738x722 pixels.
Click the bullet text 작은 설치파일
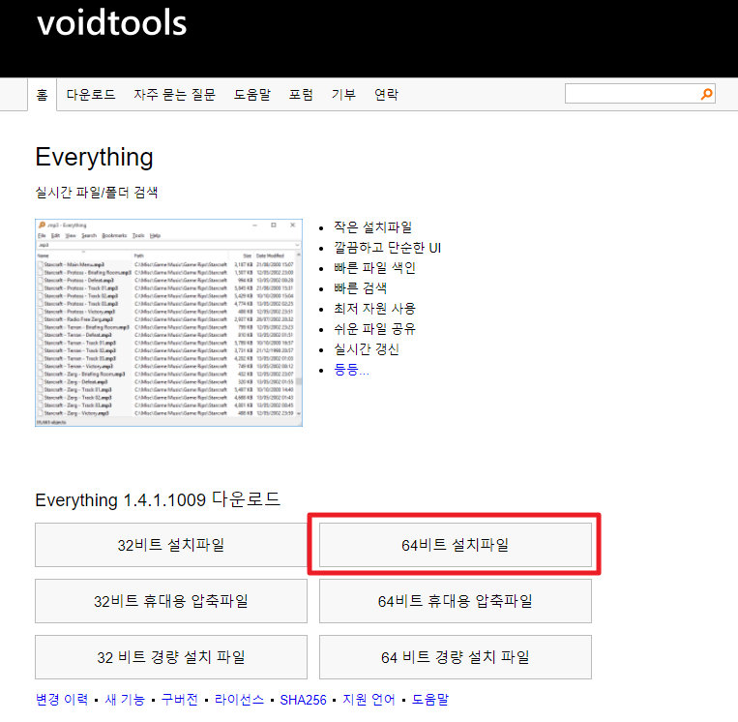coord(372,227)
